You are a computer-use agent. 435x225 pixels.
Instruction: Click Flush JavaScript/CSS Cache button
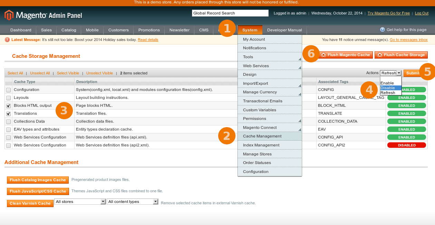38,191
